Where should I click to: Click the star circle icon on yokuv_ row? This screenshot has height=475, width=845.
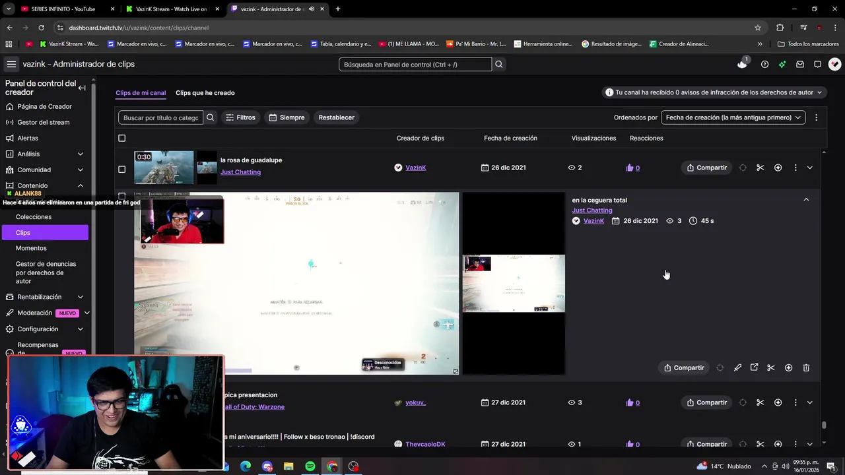tap(778, 402)
